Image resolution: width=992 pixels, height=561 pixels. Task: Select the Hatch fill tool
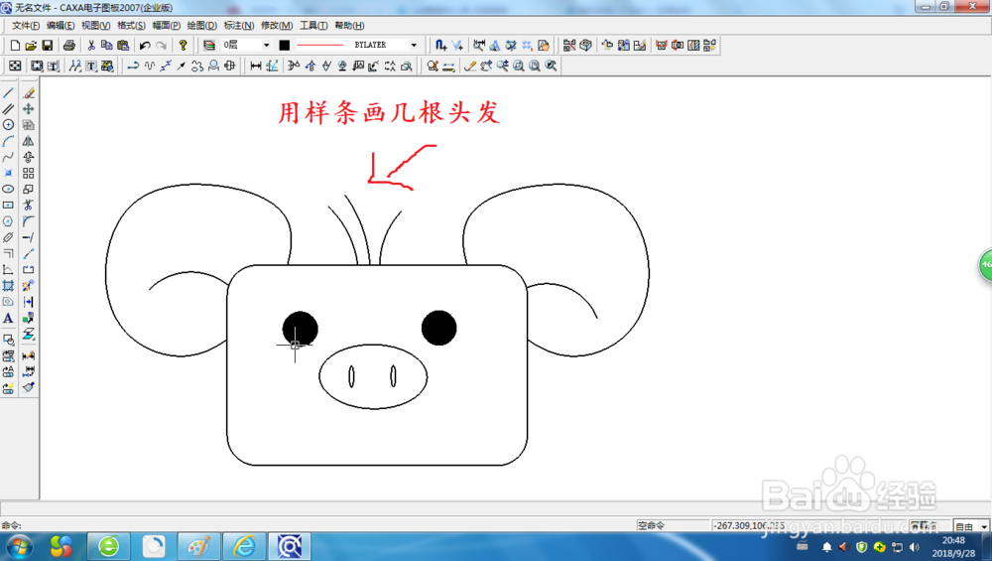point(8,286)
